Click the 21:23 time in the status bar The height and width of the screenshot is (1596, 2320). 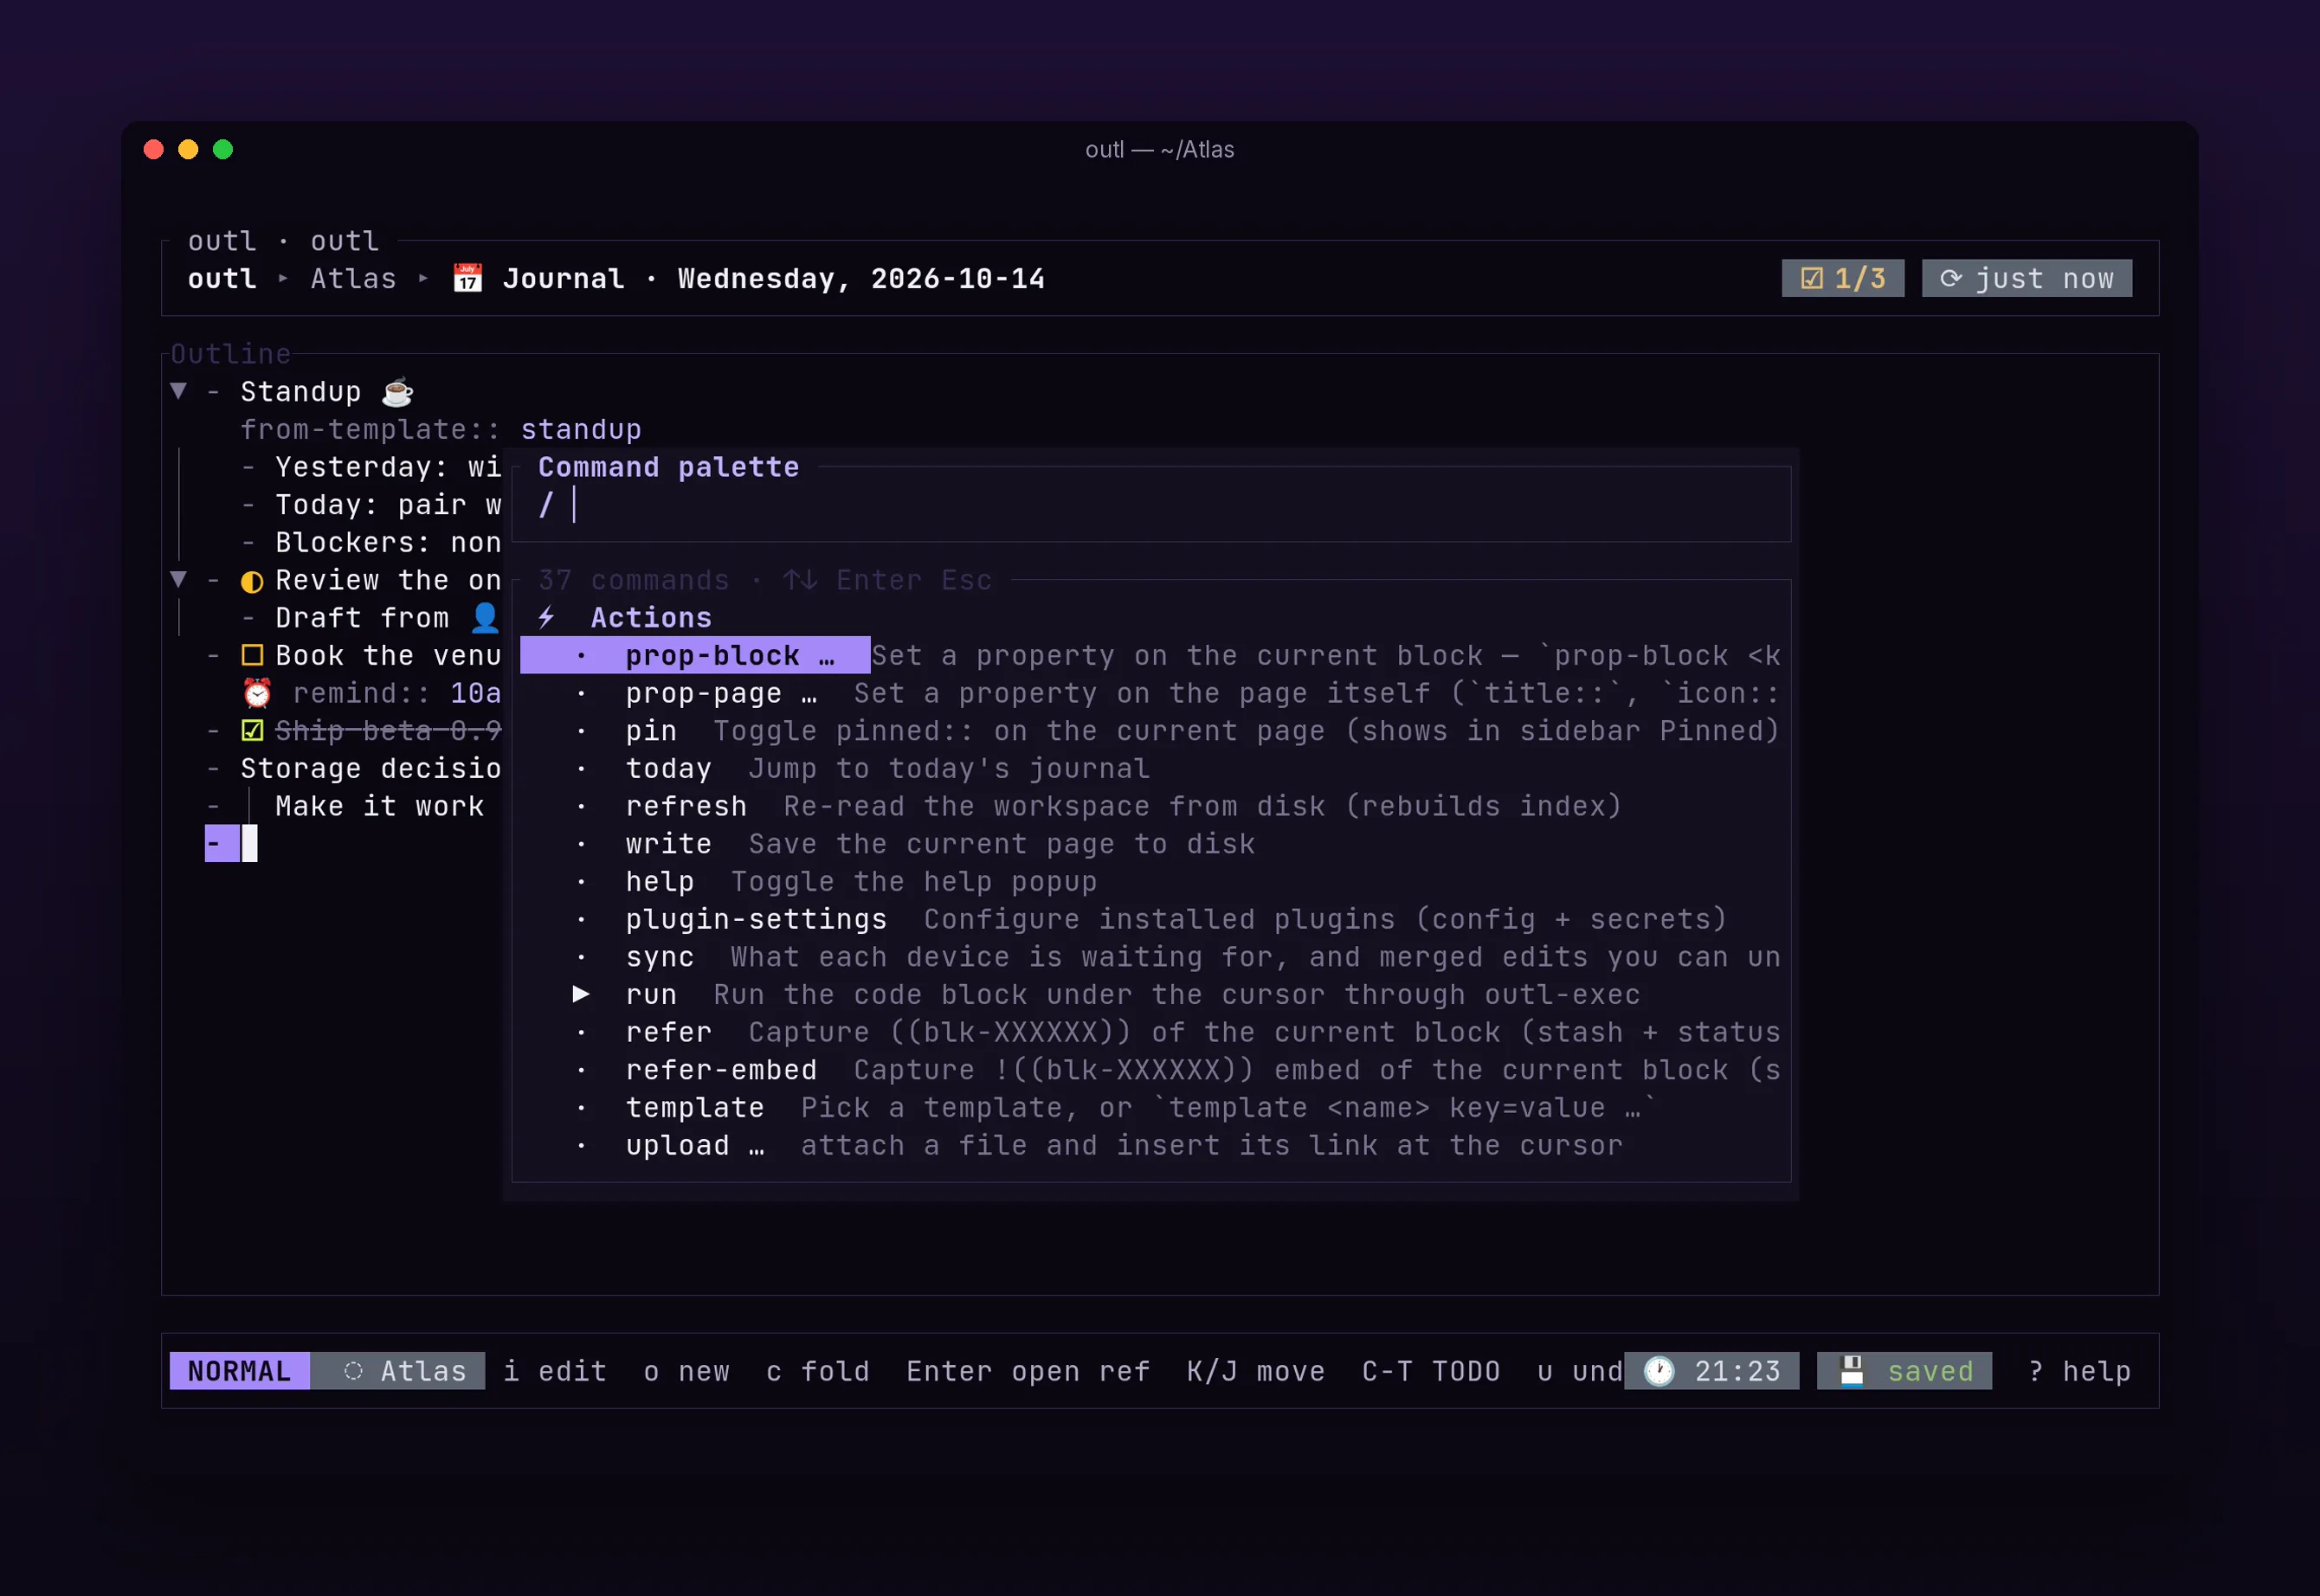click(x=1737, y=1371)
